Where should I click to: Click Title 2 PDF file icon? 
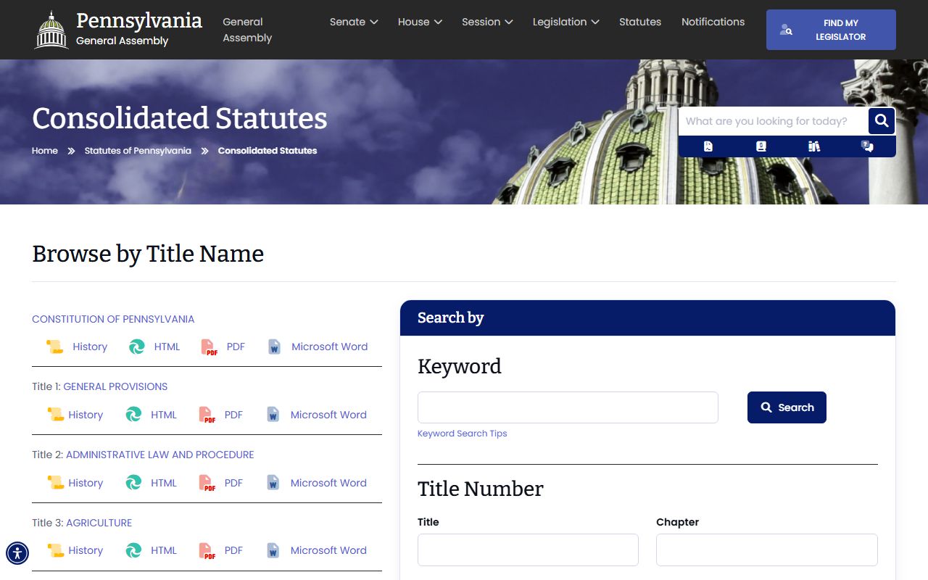(x=207, y=483)
